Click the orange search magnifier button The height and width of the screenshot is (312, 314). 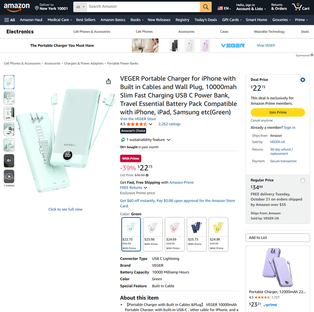(206, 7)
